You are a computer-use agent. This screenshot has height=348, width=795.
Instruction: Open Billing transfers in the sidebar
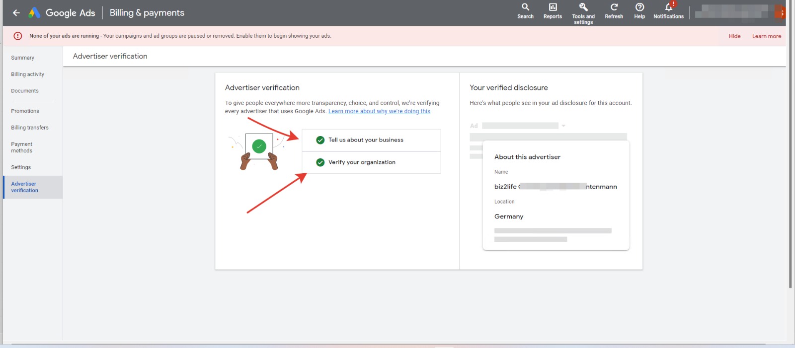tap(30, 128)
